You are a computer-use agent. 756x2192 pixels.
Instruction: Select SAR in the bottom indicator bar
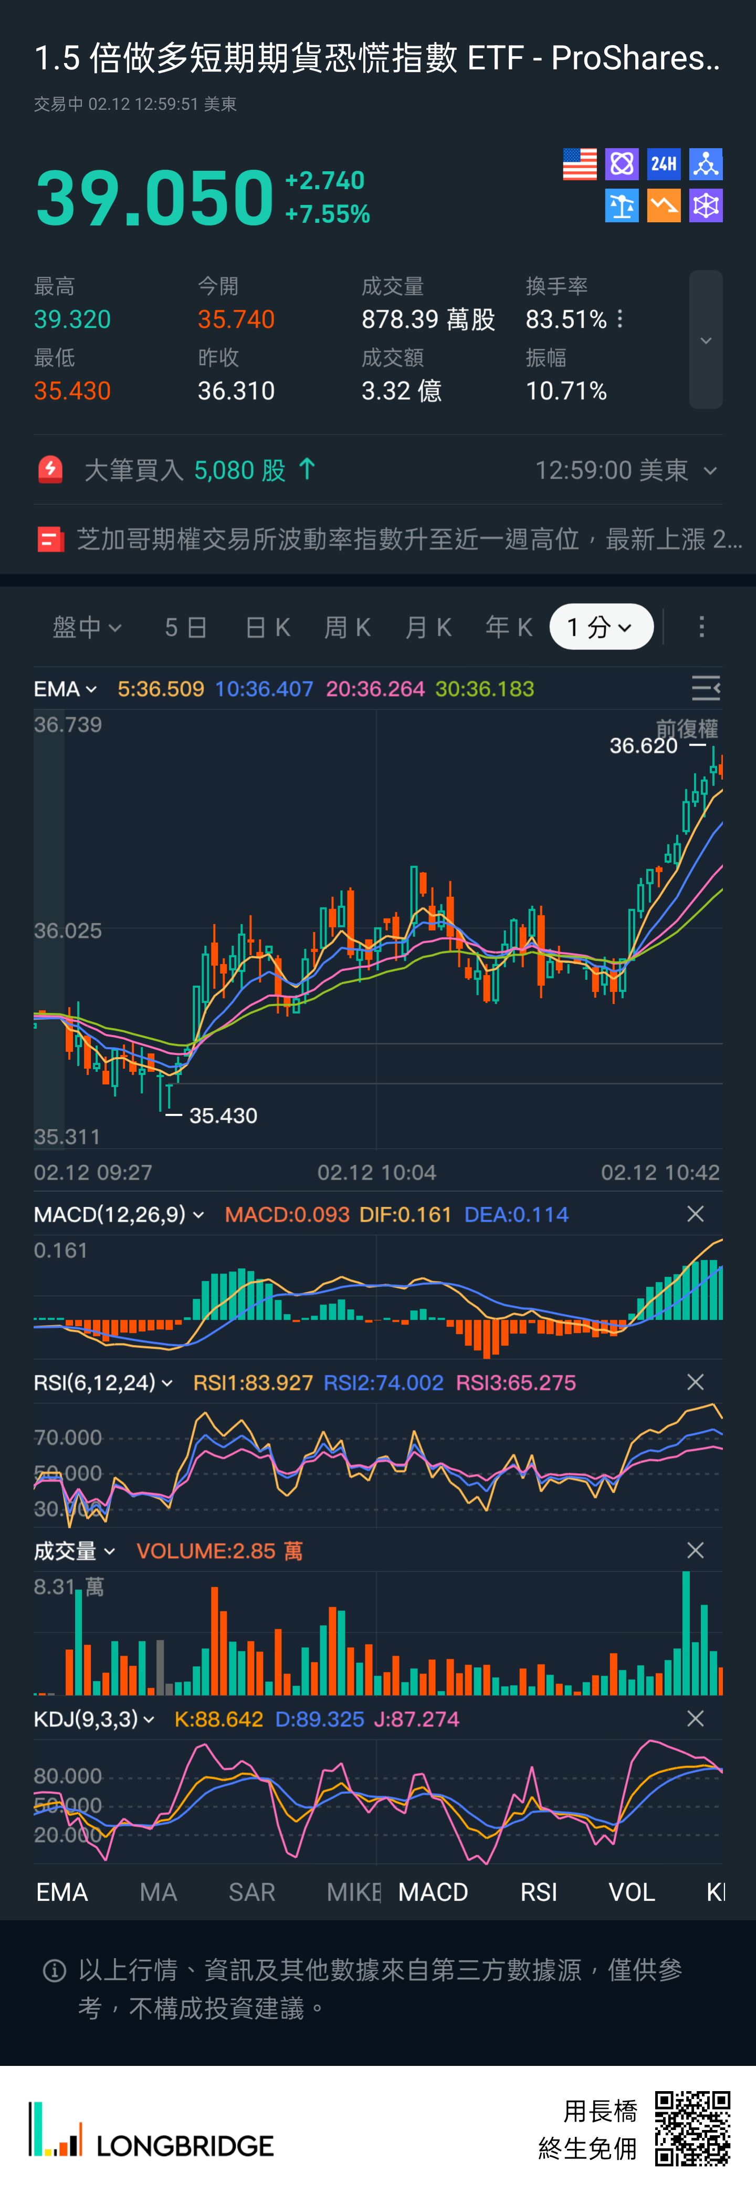pyautogui.click(x=251, y=1891)
